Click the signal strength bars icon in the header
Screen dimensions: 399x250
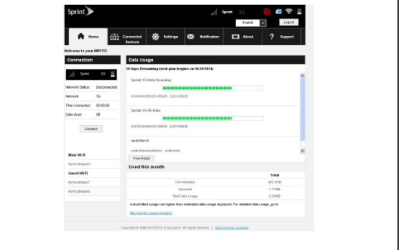coord(214,12)
